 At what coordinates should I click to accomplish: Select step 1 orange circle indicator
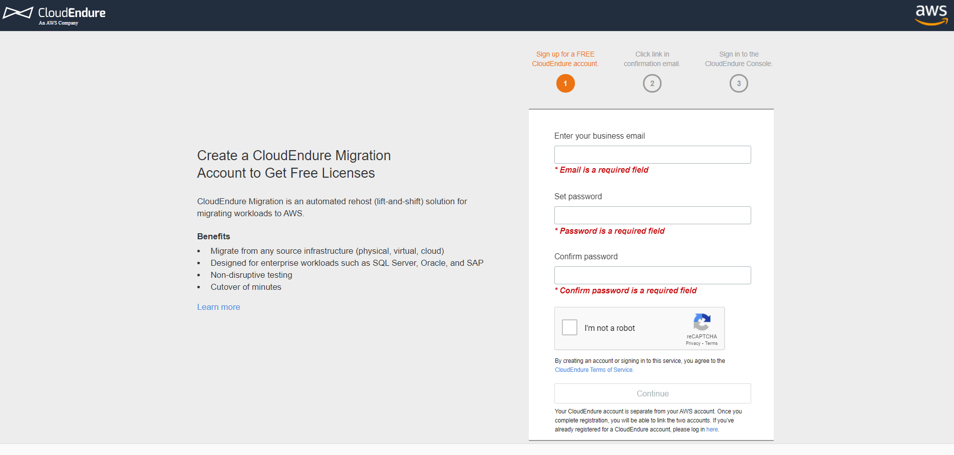(x=565, y=84)
